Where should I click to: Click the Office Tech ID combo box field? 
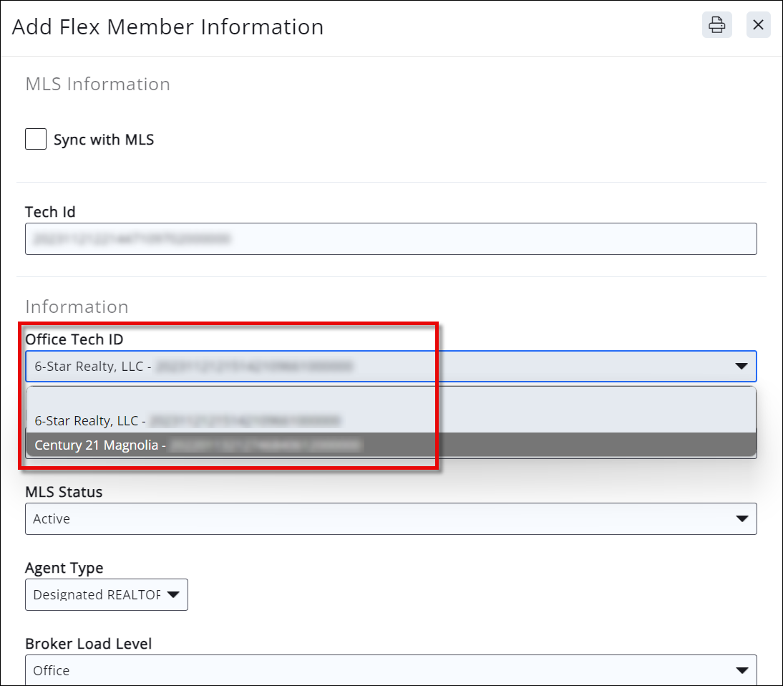pyautogui.click(x=372, y=366)
